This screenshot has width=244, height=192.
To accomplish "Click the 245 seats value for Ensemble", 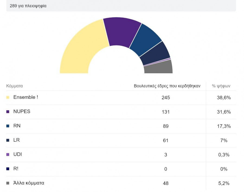I will (166, 98).
